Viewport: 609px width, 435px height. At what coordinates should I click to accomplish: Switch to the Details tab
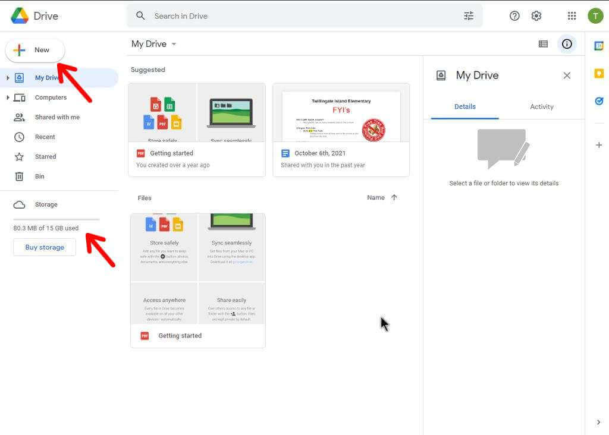[x=465, y=107]
